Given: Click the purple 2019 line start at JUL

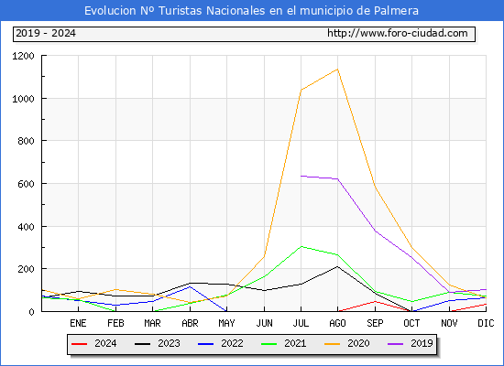Looking at the screenshot, I should (x=301, y=176).
